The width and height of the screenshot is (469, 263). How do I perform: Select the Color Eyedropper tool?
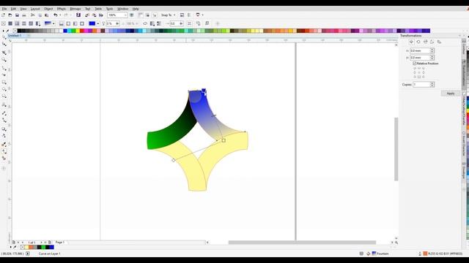pyautogui.click(x=4, y=145)
